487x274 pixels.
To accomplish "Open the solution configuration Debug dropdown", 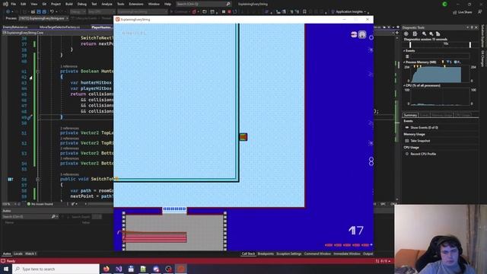I will coord(78,11).
